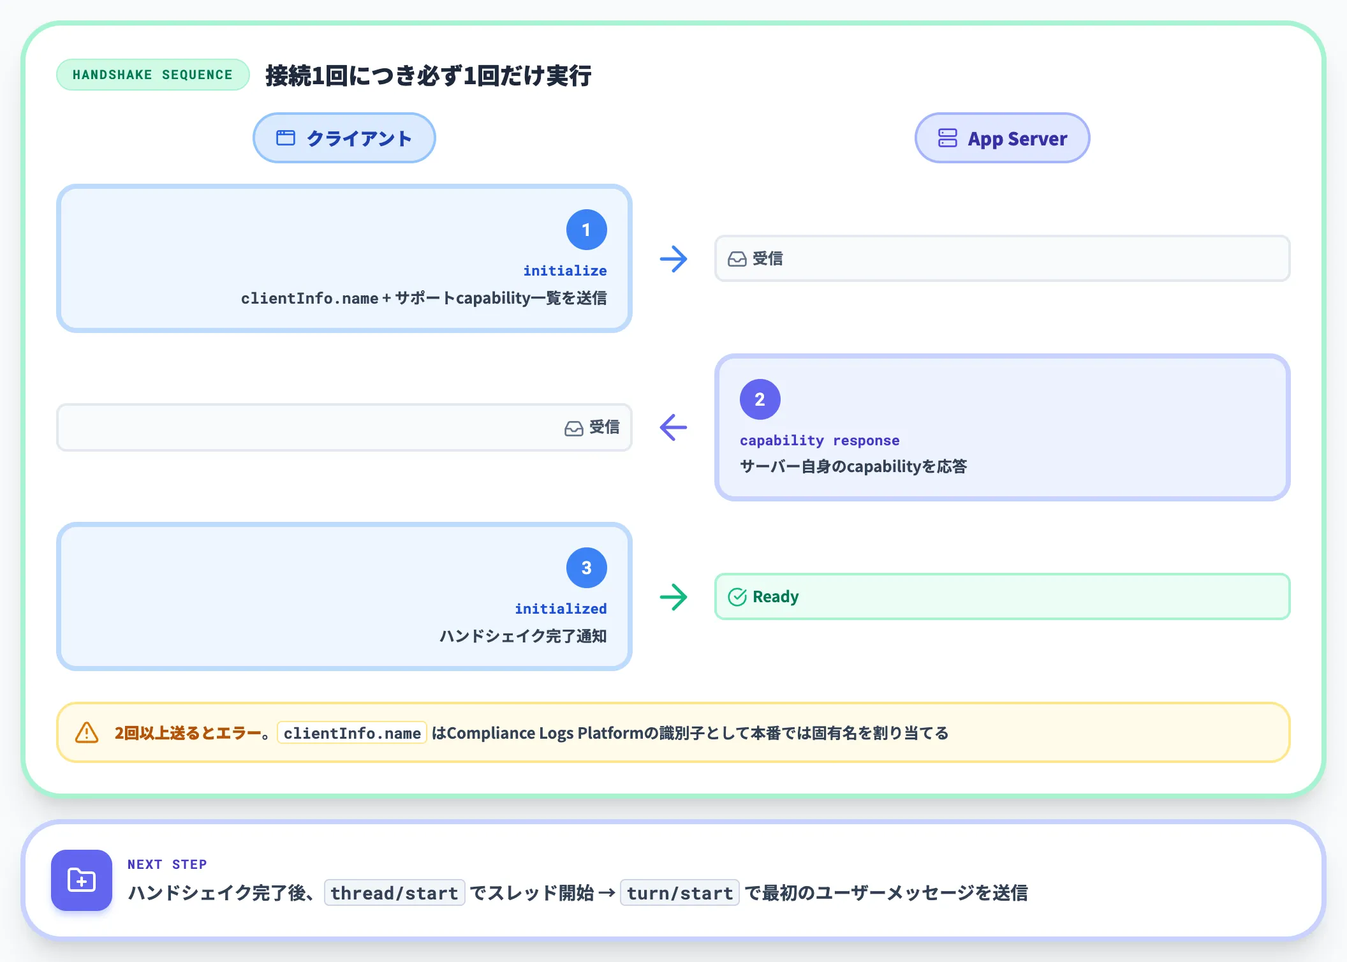Click the step 2 number circle
The image size is (1347, 962).
[x=760, y=399]
